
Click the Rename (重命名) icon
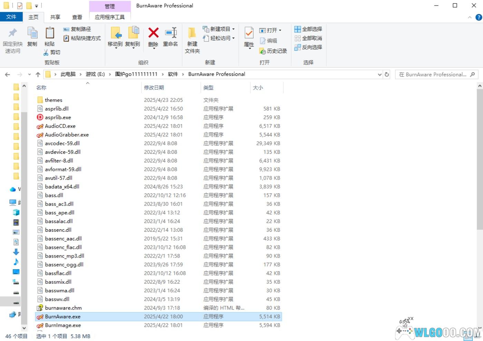tap(170, 33)
